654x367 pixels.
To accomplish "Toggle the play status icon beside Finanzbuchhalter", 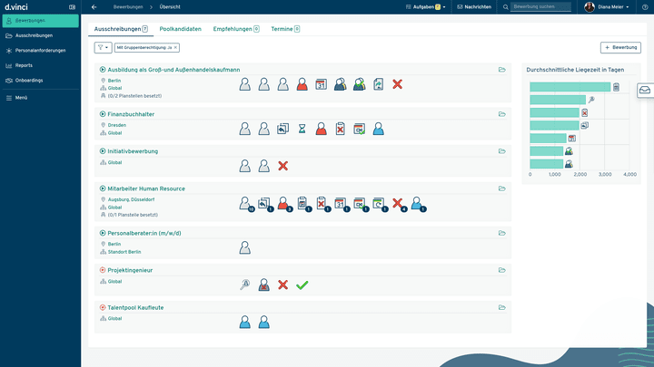I will (x=102, y=114).
